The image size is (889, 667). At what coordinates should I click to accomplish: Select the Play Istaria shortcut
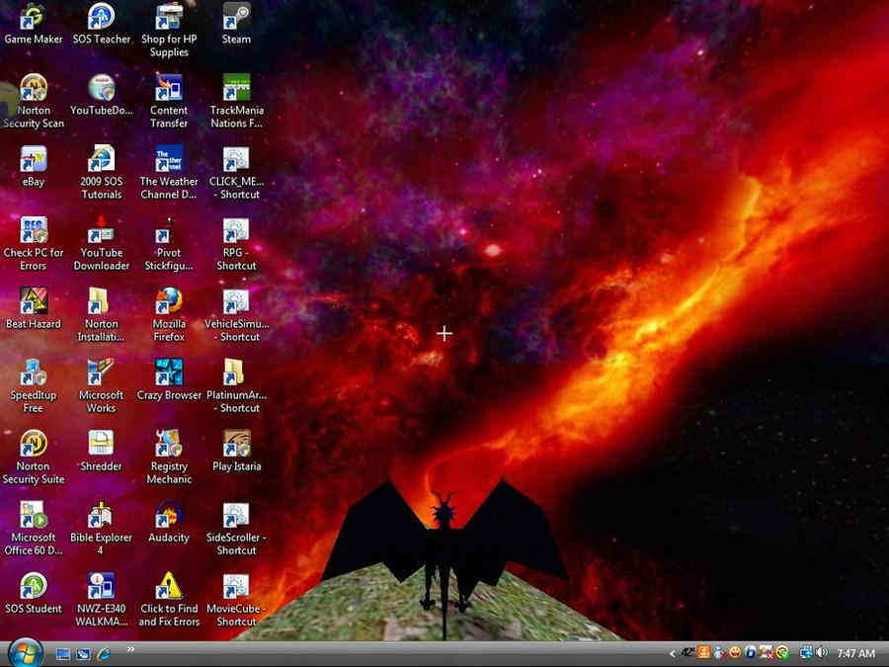point(236,452)
